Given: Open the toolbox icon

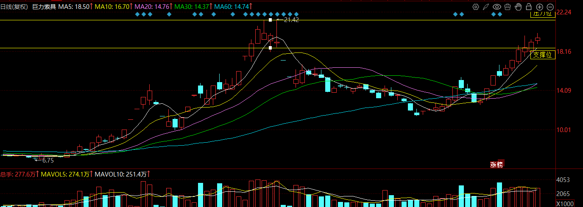Looking at the screenshot, I should point(508,7).
